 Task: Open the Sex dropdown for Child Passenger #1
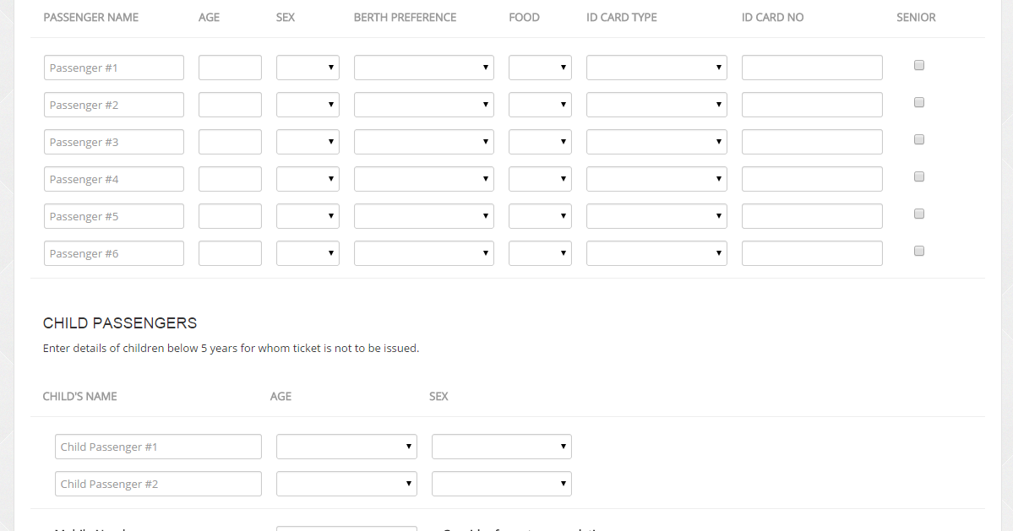coord(501,446)
